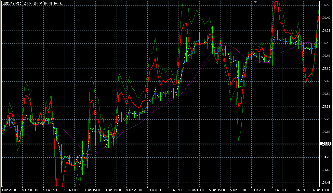Image resolution: width=333 pixels, height=193 pixels.
Task: Click the 4 Jun 11:30 time label
Action: [71, 190]
